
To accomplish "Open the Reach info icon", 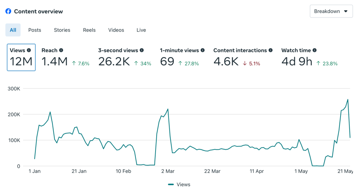I will tap(61, 50).
